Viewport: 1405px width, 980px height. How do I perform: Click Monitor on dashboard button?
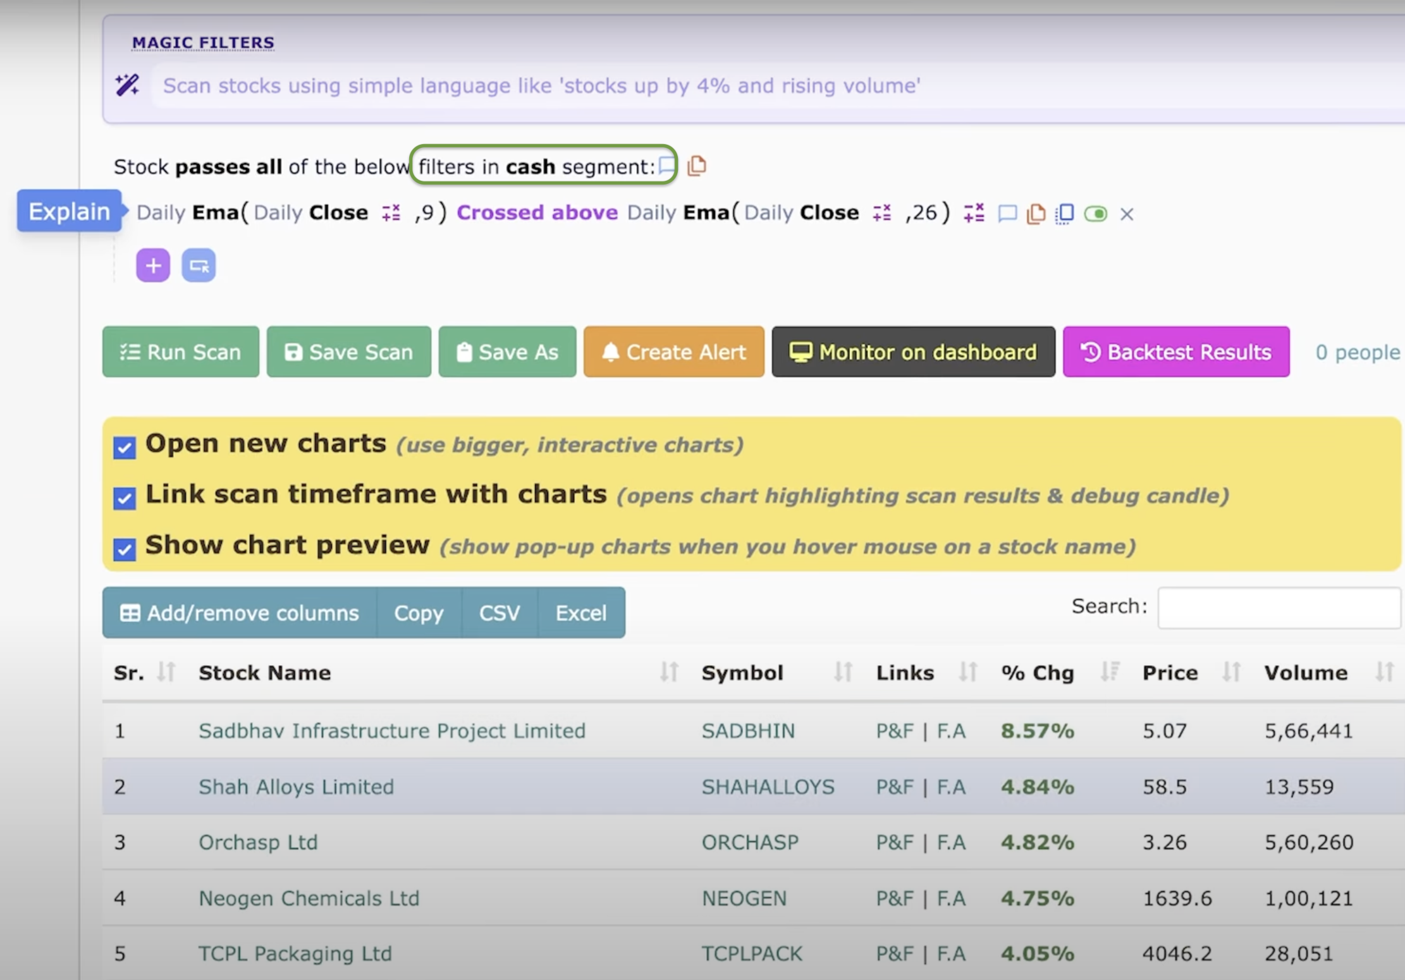pyautogui.click(x=914, y=352)
